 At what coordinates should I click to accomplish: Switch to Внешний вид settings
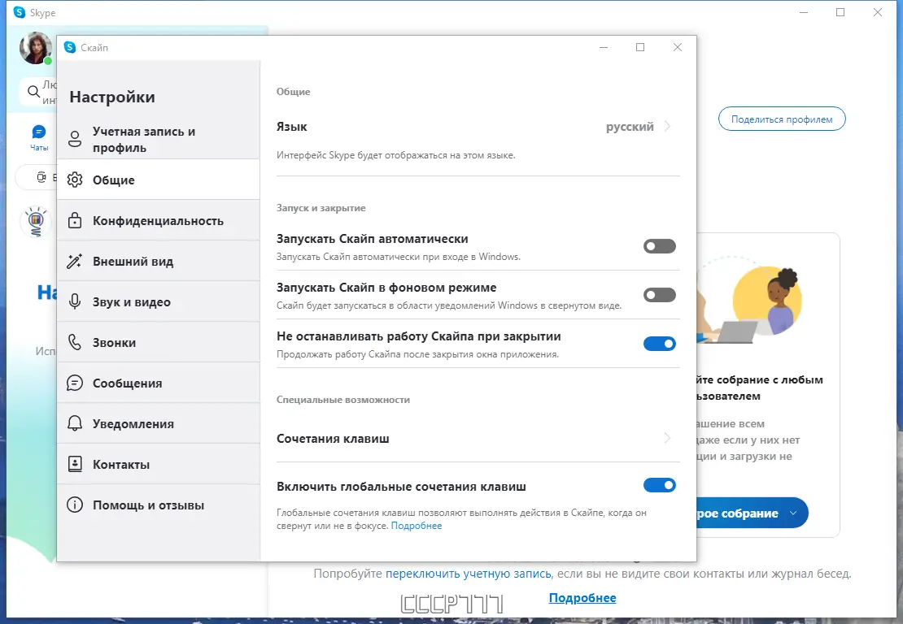point(159,261)
